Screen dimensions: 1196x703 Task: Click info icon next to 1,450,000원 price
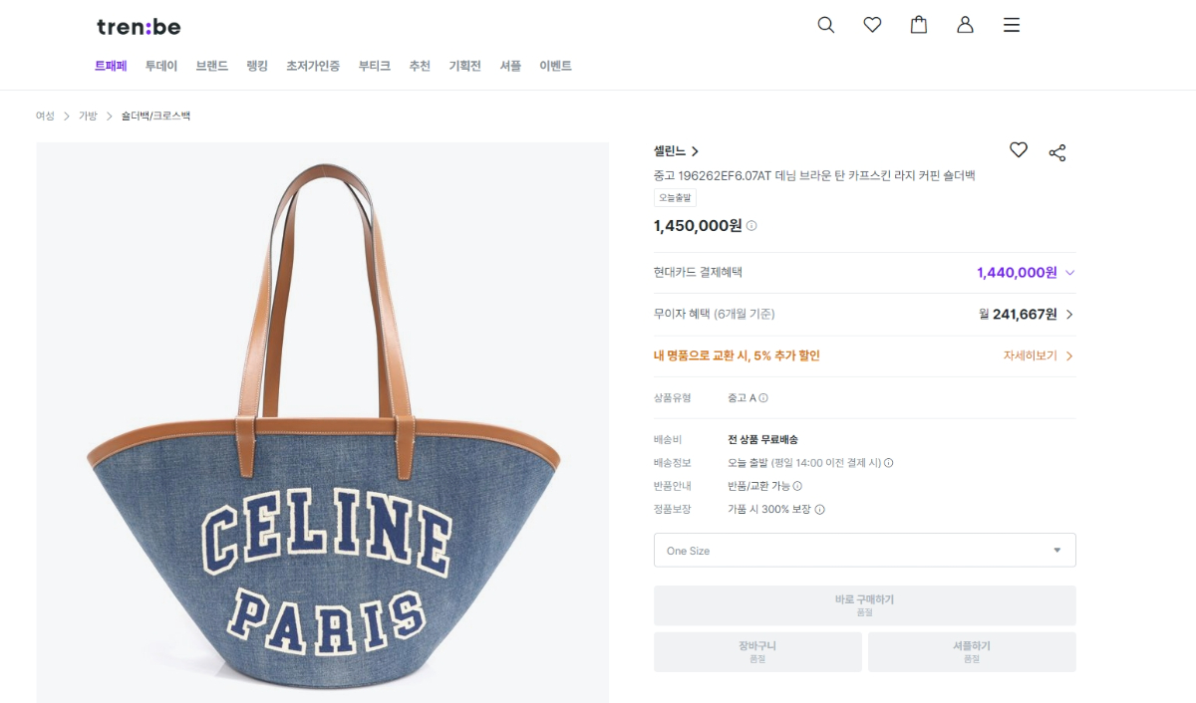(751, 226)
